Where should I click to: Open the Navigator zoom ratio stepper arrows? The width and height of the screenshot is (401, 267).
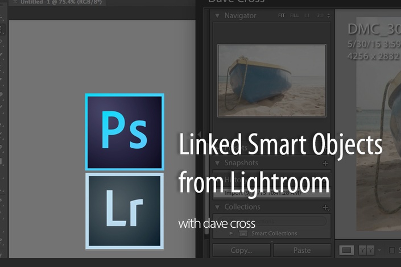(x=328, y=16)
